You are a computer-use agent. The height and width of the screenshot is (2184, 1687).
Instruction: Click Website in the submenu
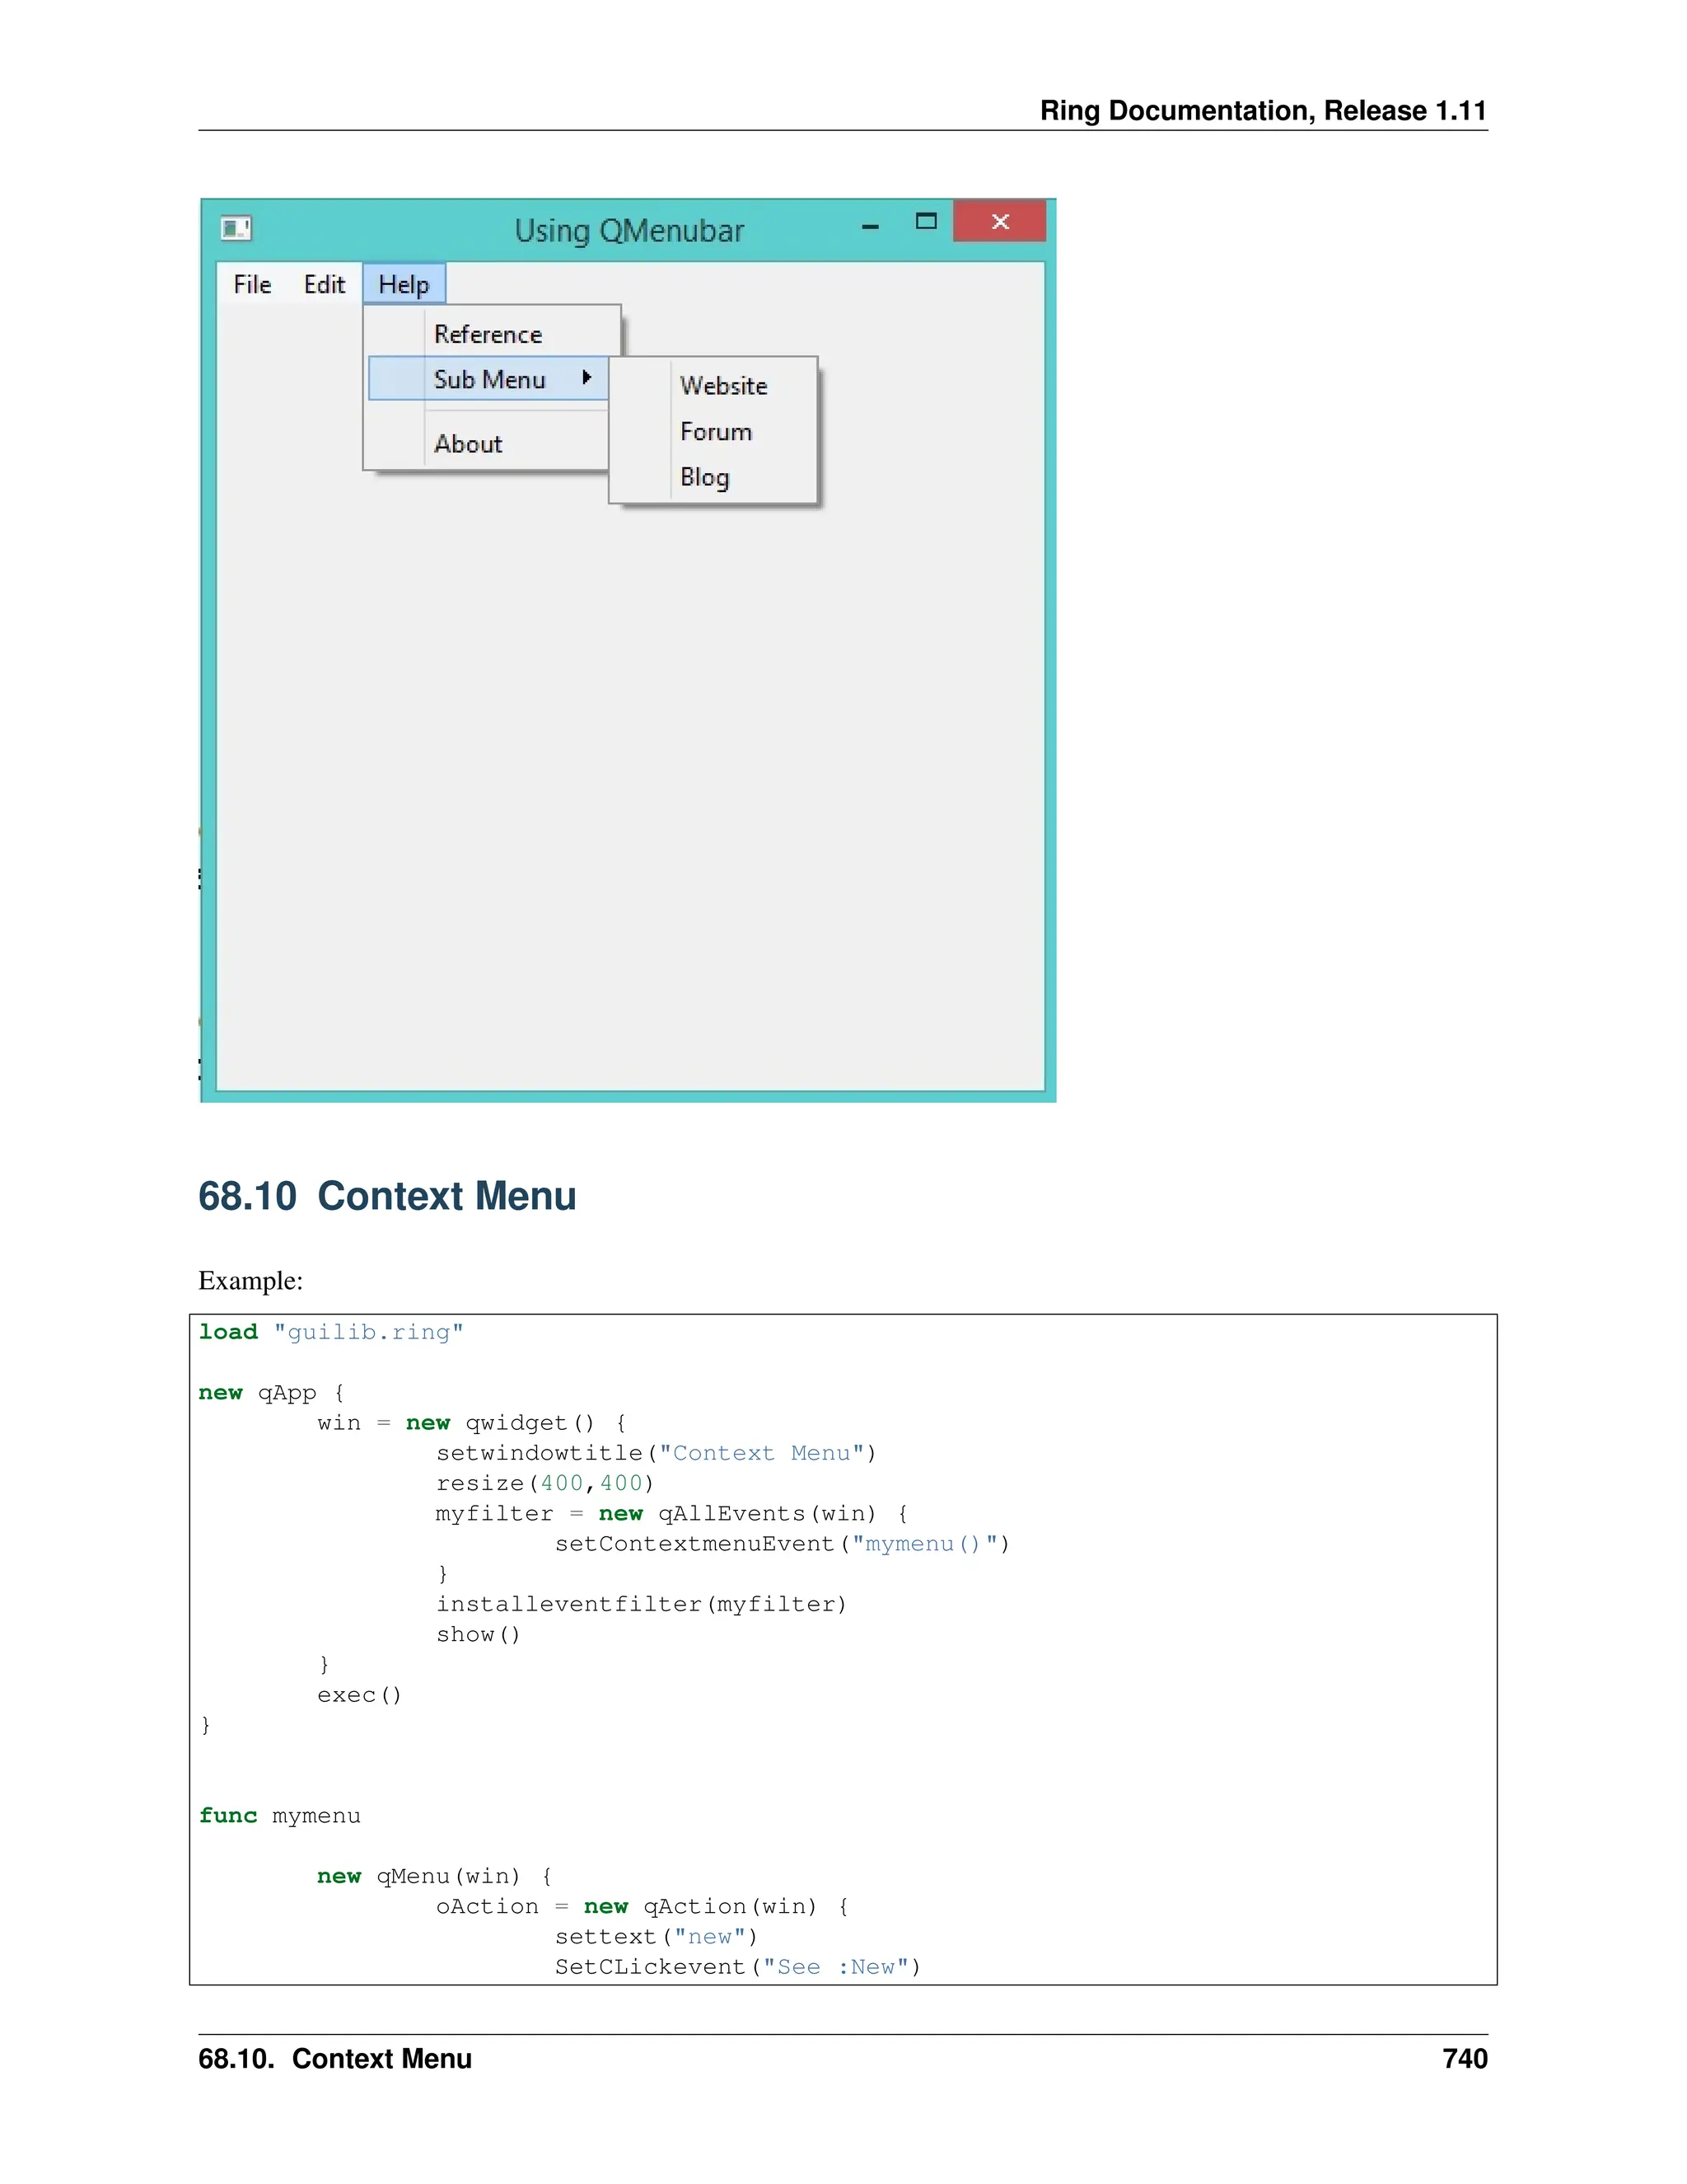pyautogui.click(x=723, y=386)
